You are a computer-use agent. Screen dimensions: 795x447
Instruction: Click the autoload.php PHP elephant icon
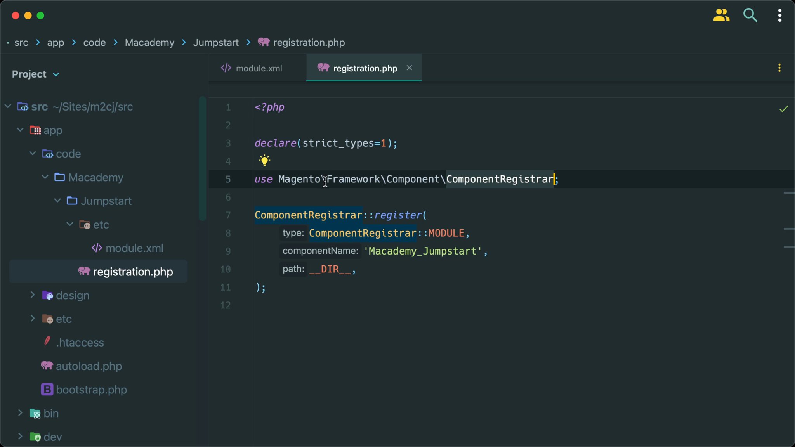[47, 366]
